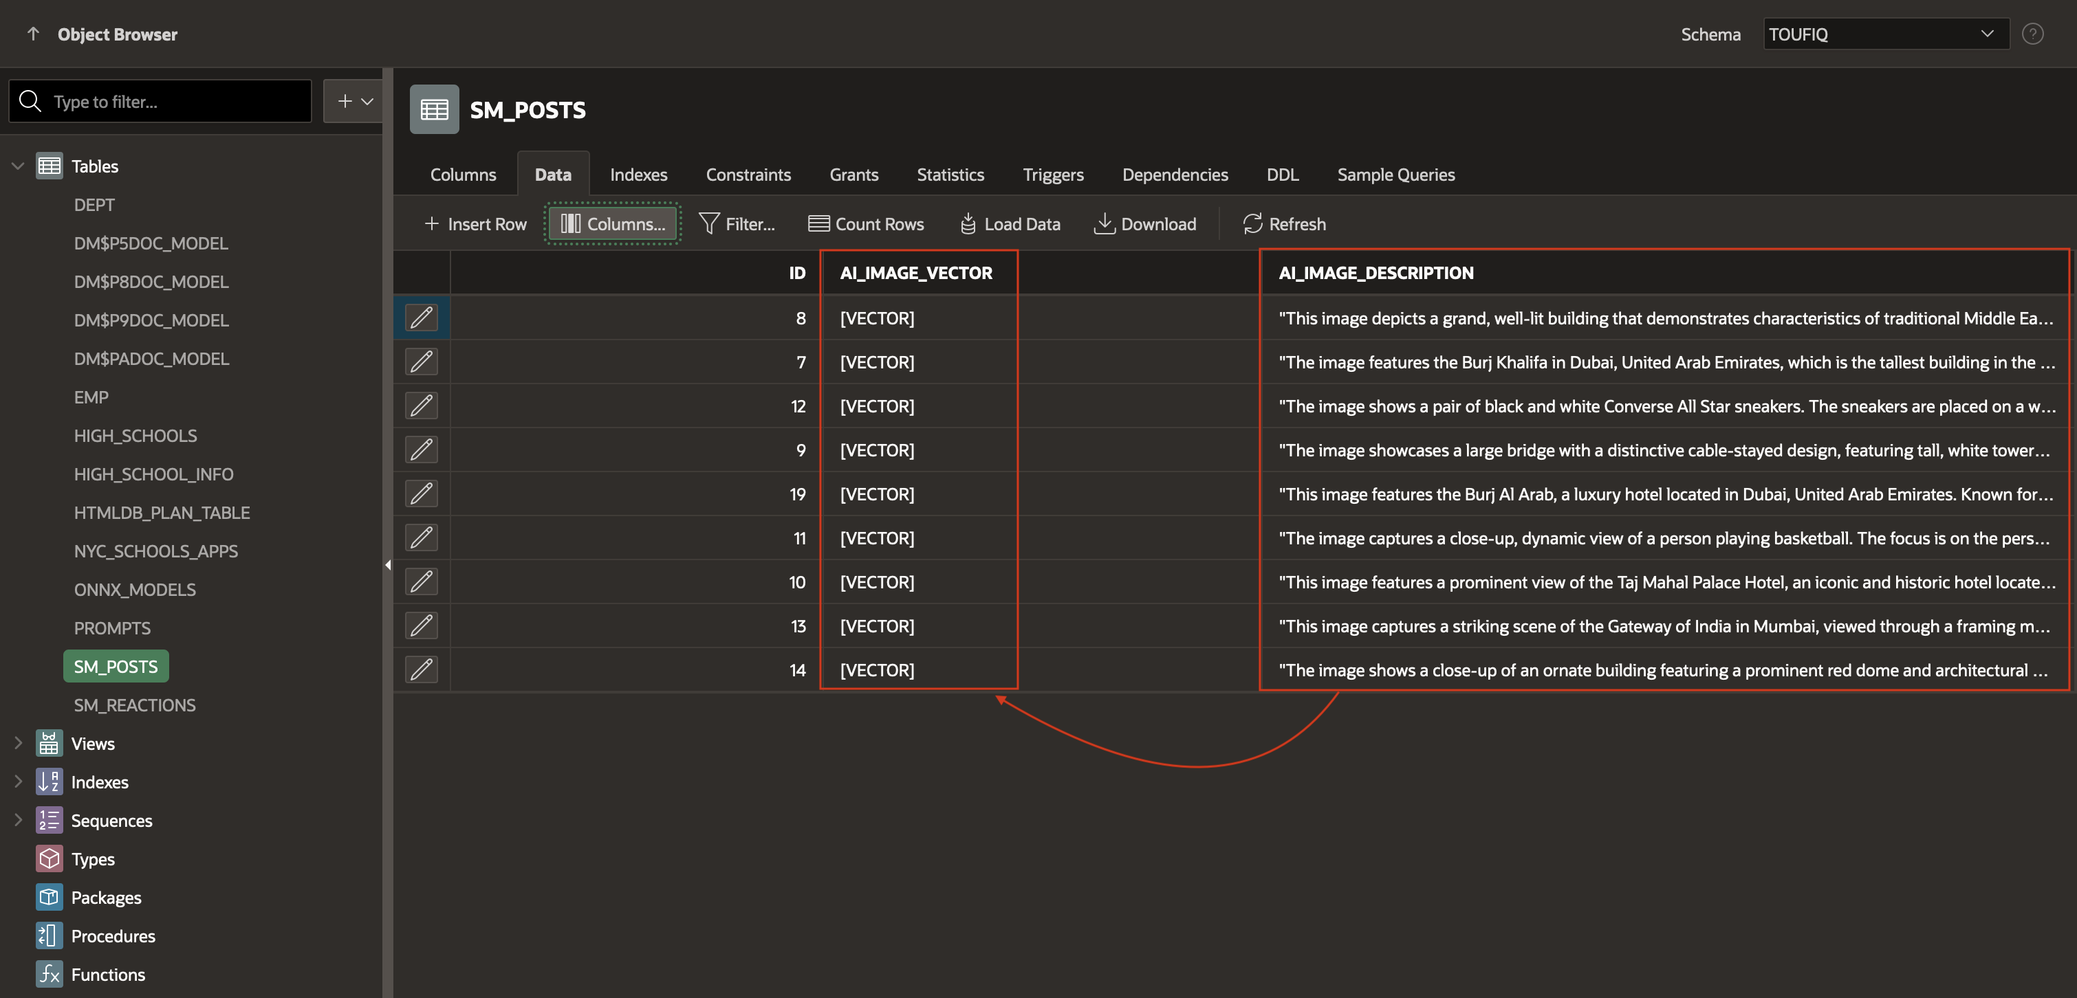The image size is (2077, 998).
Task: Collapse the Tables tree node
Action: click(x=18, y=166)
